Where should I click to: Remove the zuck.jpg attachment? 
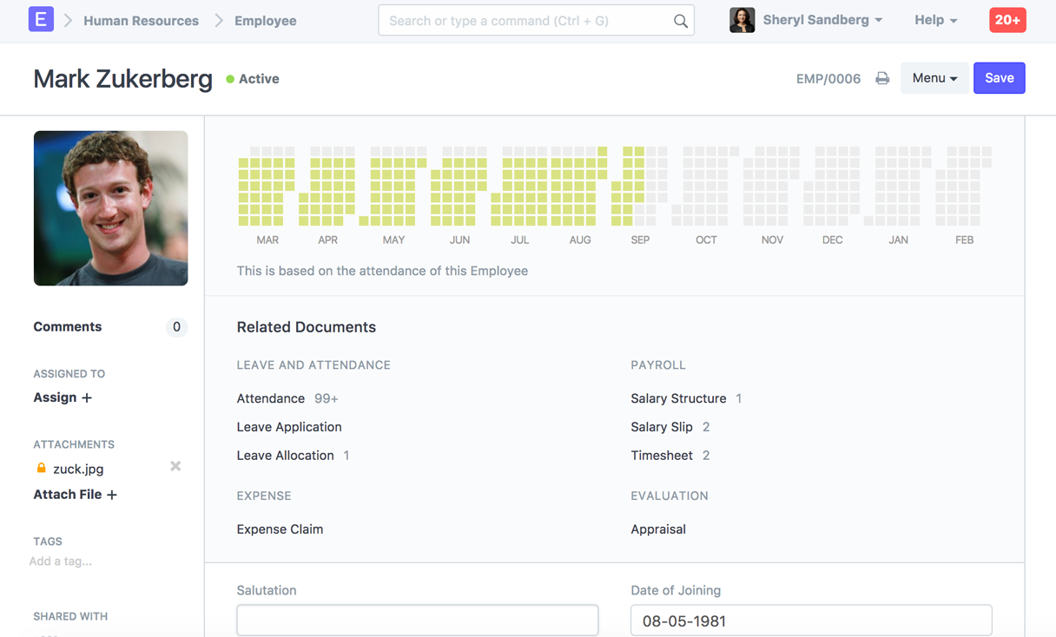[x=175, y=466]
